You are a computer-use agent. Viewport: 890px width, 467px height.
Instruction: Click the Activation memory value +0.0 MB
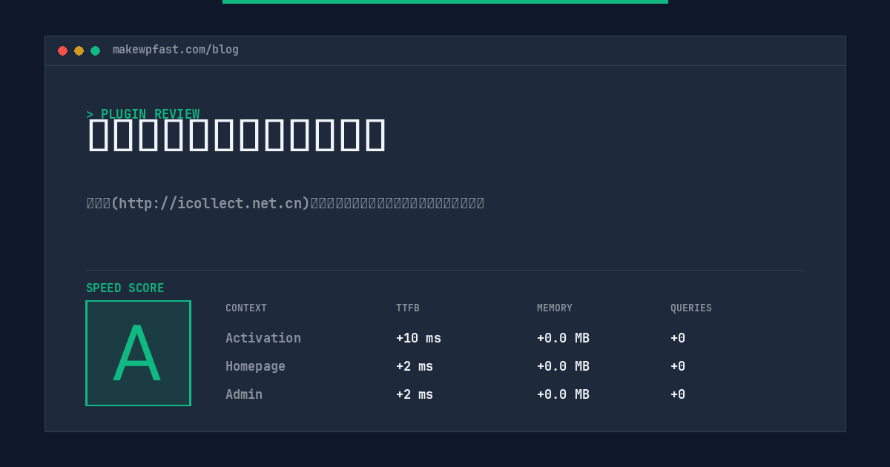[x=563, y=338]
